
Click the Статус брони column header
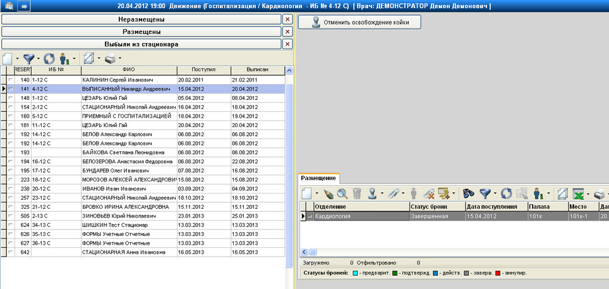point(437,207)
